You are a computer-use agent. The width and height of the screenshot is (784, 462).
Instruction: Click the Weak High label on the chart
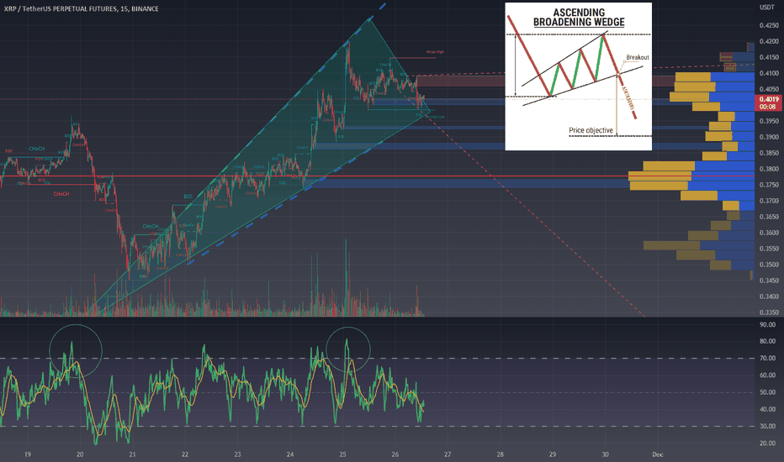(435, 52)
